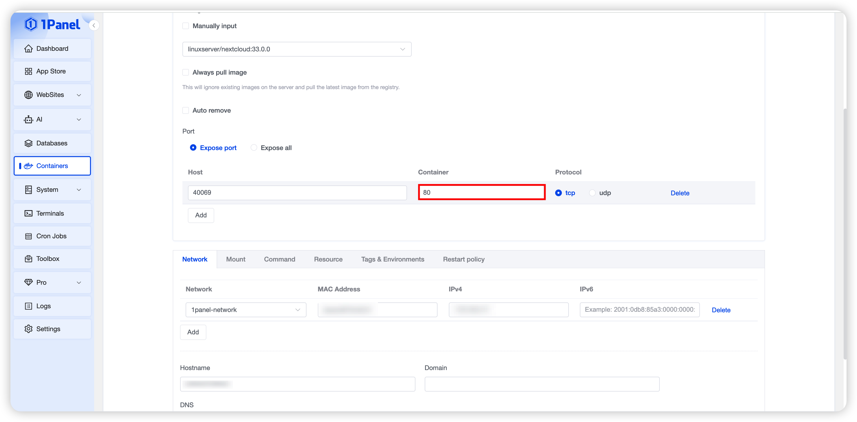Expand the WebSites menu
This screenshot has height=422, width=857.
[52, 95]
